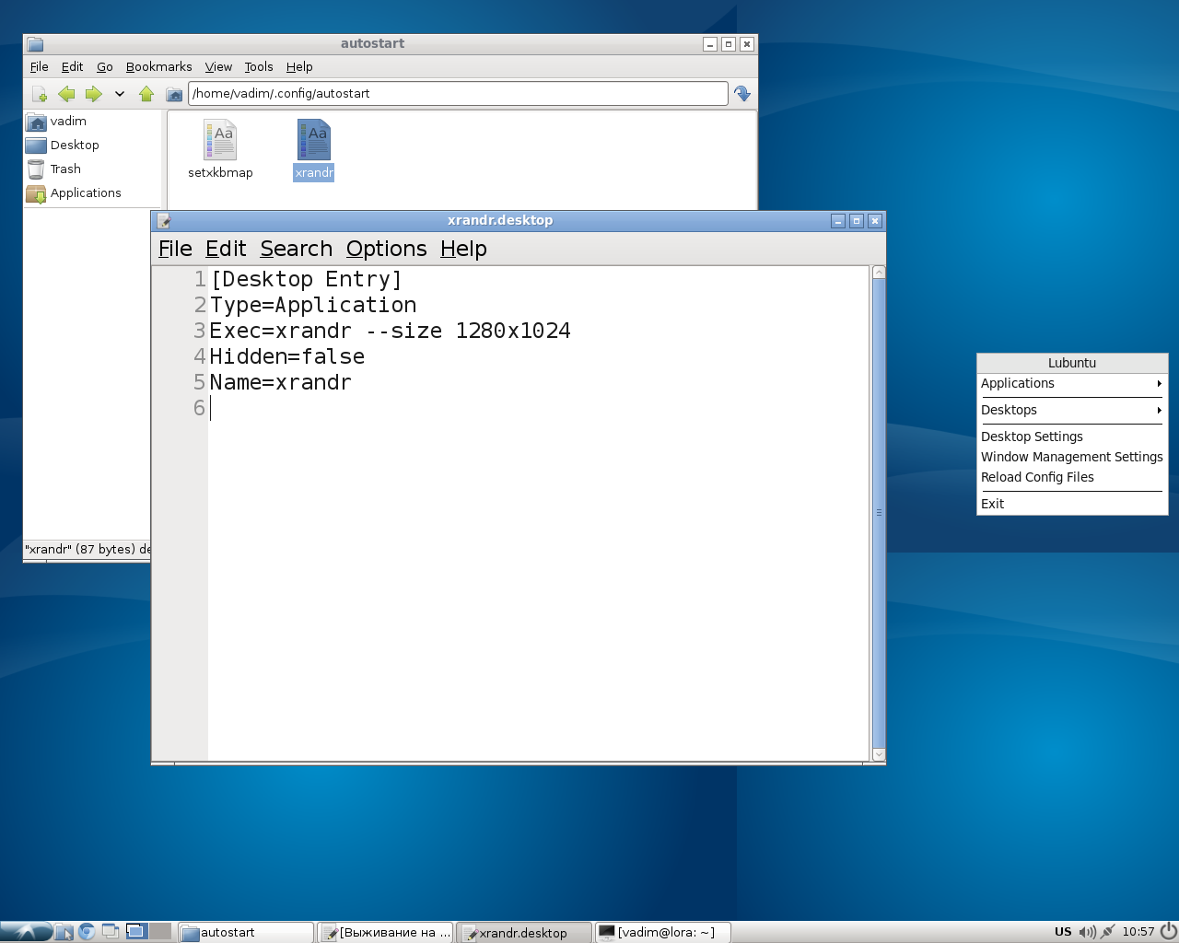Go forward with the right arrow icon

pos(93,94)
